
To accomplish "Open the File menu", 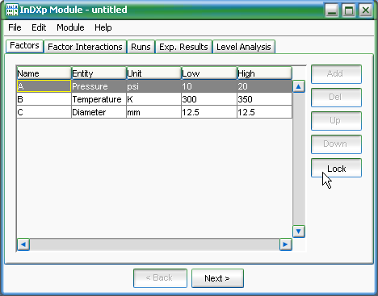I will [15, 27].
